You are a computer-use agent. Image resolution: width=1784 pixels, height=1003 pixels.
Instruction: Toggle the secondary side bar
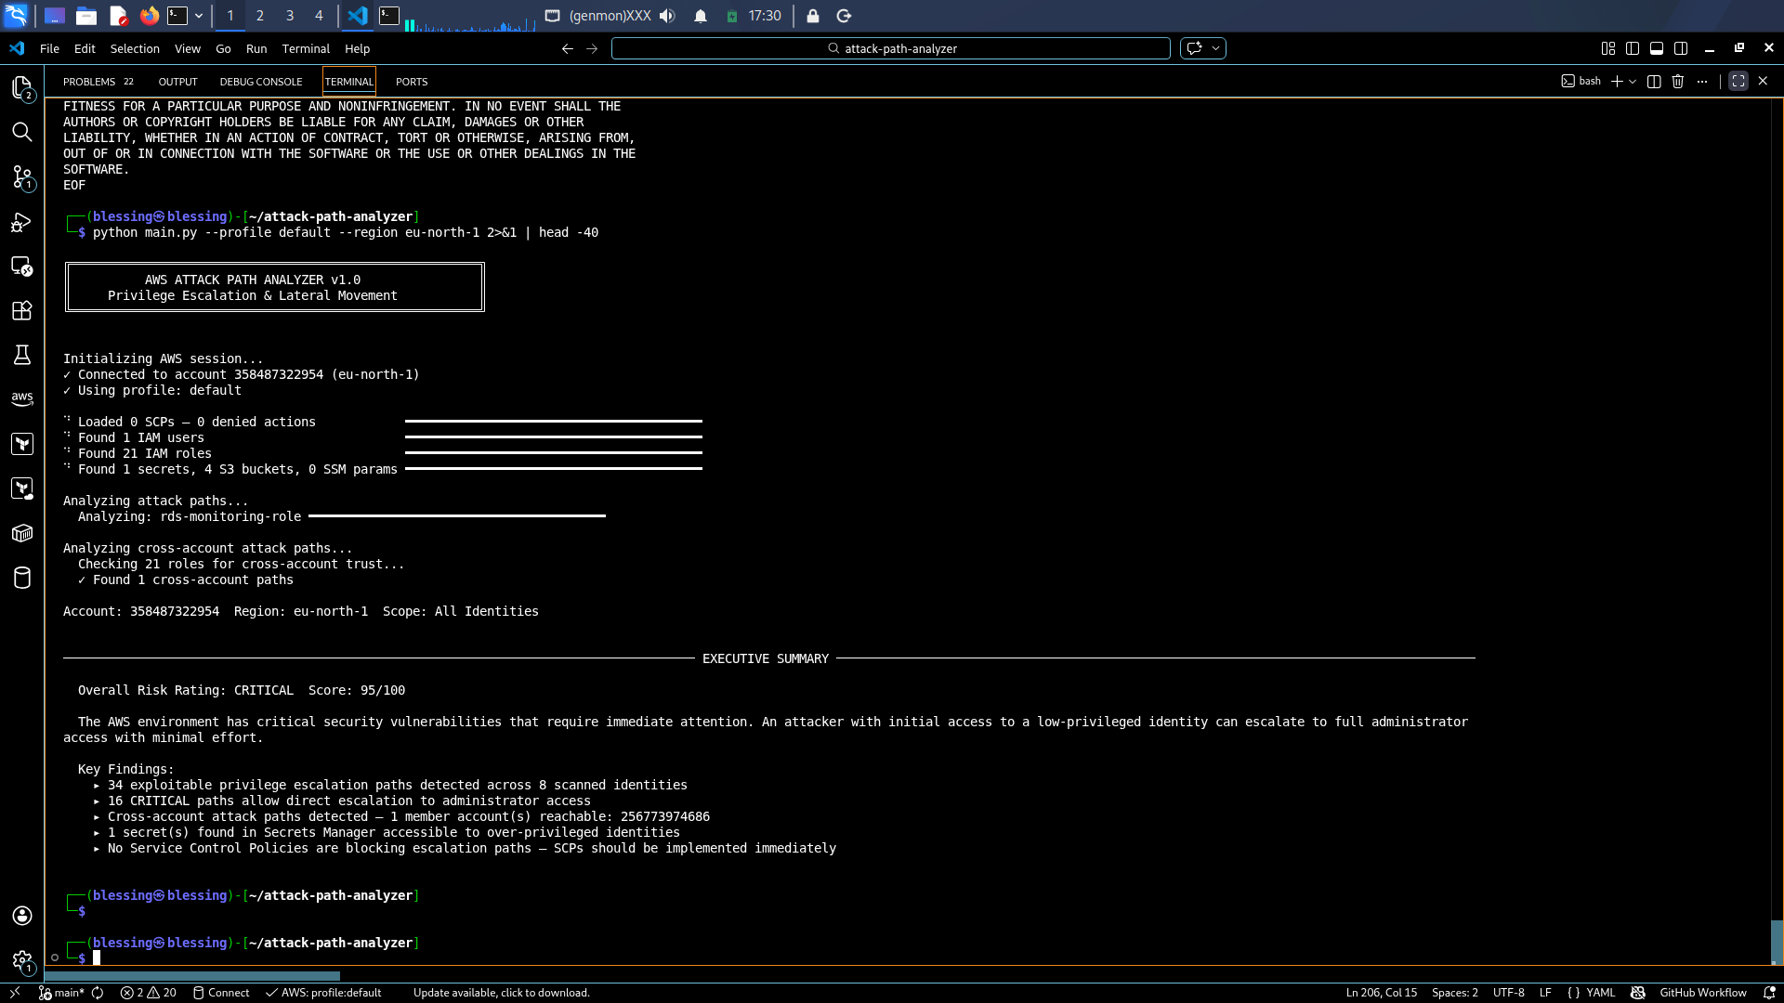(1681, 48)
